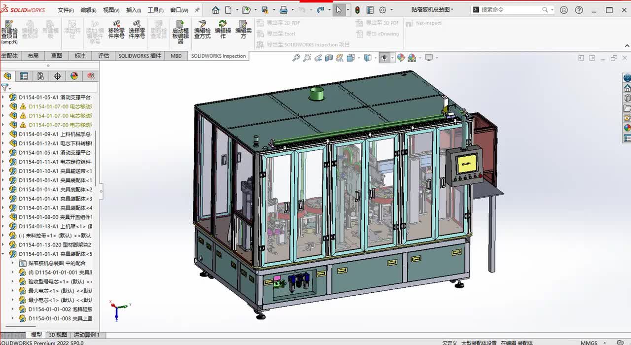This screenshot has height=345, width=631.
Task: Open the 工具(T) menu
Action: click(x=155, y=10)
